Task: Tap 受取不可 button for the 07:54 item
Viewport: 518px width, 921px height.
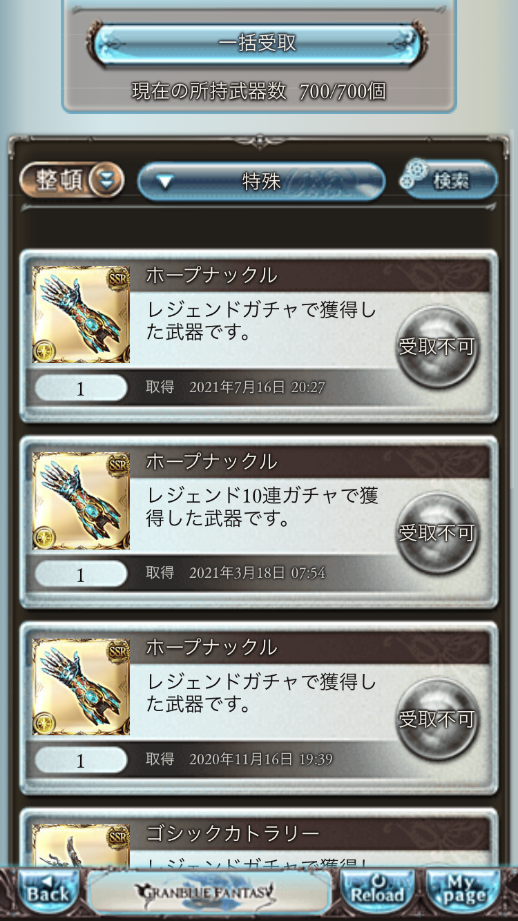Action: point(437,532)
